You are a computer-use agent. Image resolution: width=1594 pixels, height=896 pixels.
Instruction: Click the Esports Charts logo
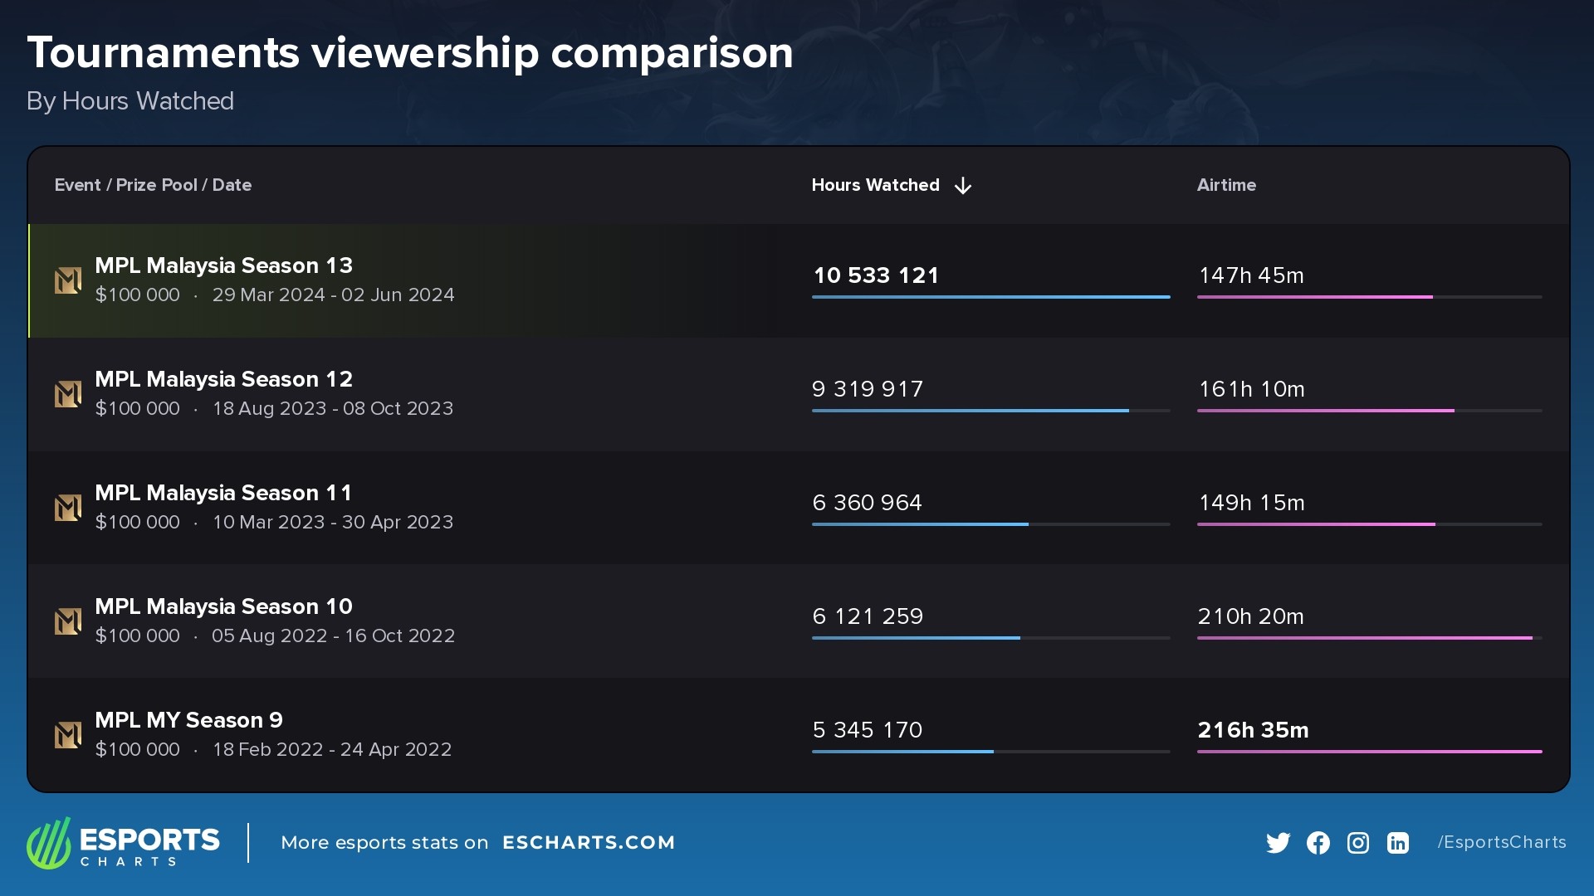123,843
